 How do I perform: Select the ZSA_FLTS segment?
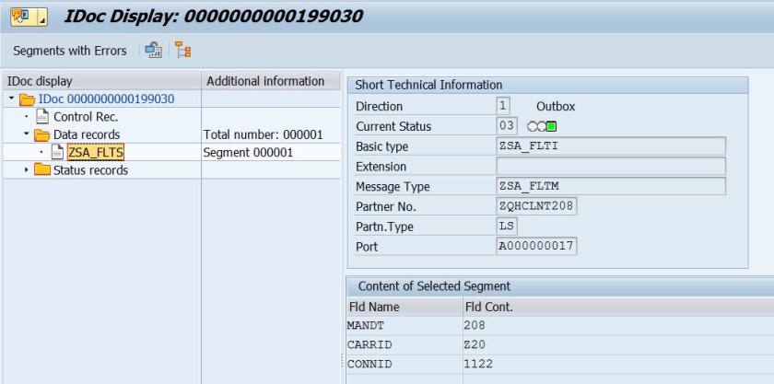pos(96,153)
